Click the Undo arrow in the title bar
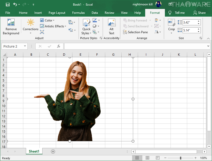Screen dimensions: 212x161 tap(15, 5)
